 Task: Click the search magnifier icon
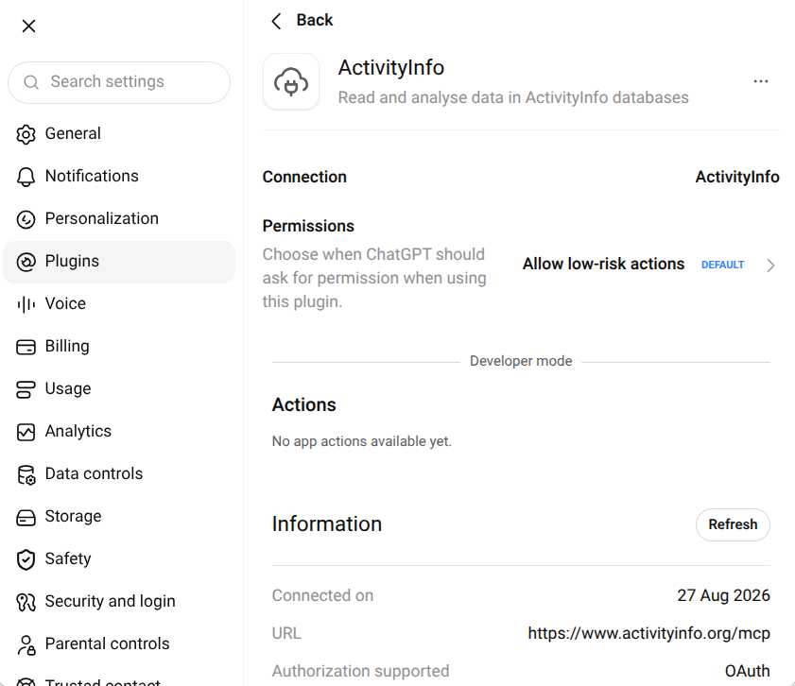(31, 82)
